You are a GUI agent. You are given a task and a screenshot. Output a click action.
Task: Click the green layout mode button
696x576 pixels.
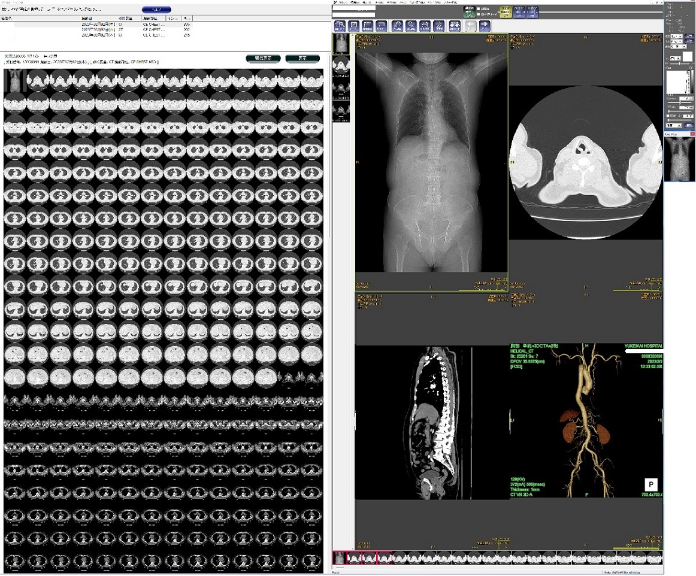(x=470, y=13)
